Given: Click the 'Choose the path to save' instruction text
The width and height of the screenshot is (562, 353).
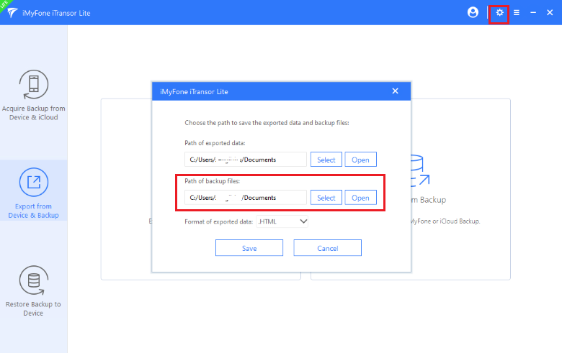Looking at the screenshot, I should coord(267,123).
